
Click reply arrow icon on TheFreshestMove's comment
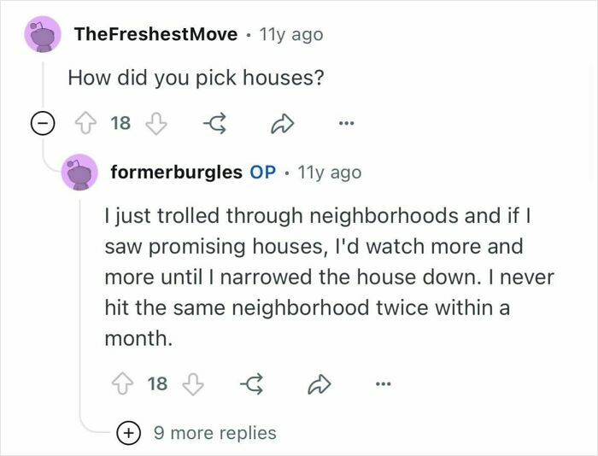214,123
